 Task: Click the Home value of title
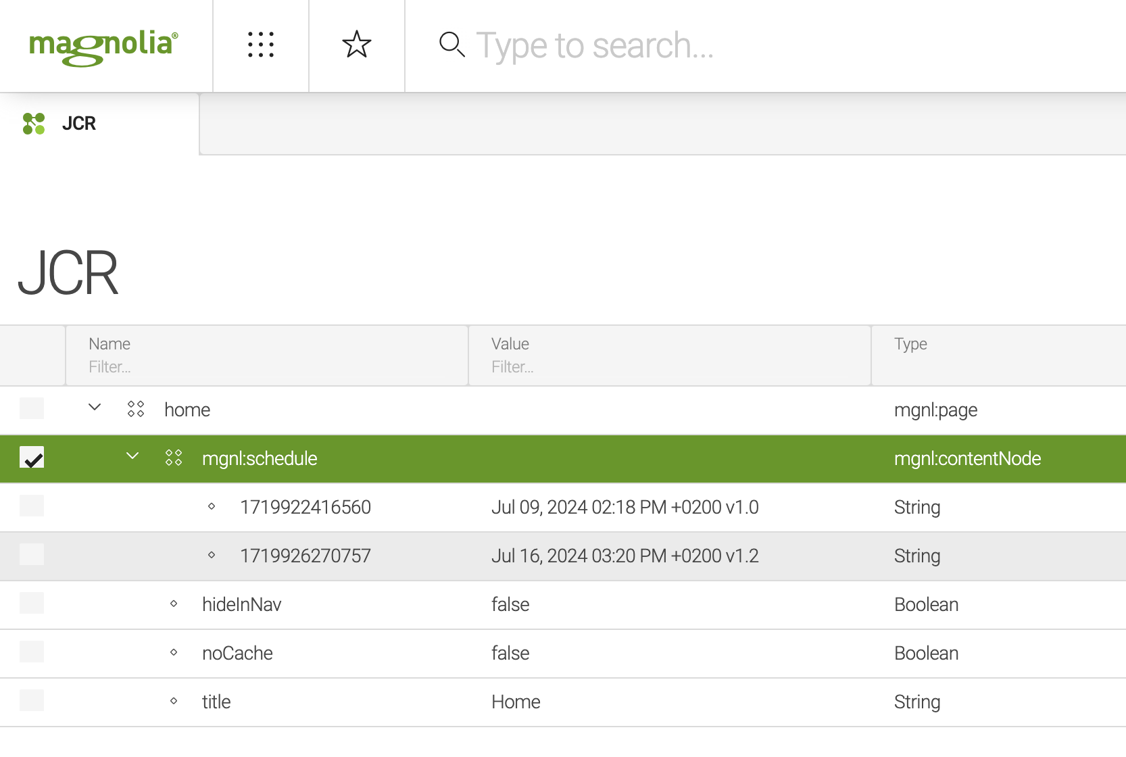pos(516,702)
